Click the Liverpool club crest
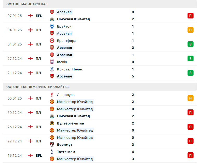The width and height of the screenshot is (200, 164). pos(52,95)
